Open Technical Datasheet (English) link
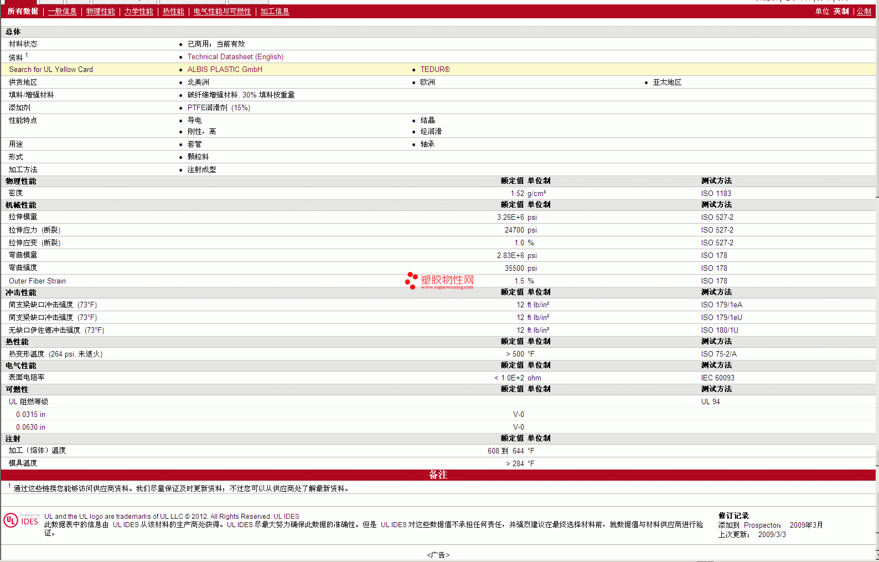879x562 pixels. point(235,56)
